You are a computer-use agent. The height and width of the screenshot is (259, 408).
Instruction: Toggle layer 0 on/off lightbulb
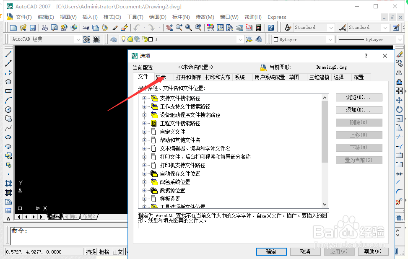(123, 39)
